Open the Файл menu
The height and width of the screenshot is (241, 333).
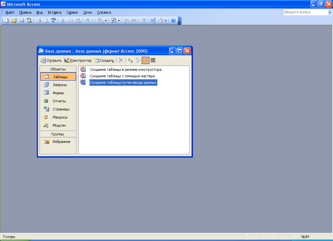[x=10, y=12]
